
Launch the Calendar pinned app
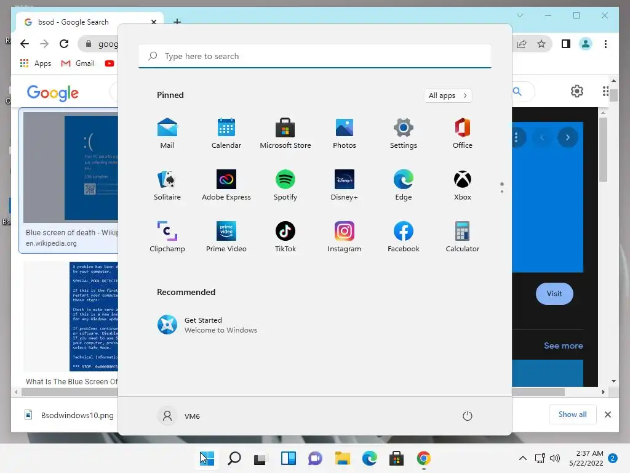tap(226, 134)
